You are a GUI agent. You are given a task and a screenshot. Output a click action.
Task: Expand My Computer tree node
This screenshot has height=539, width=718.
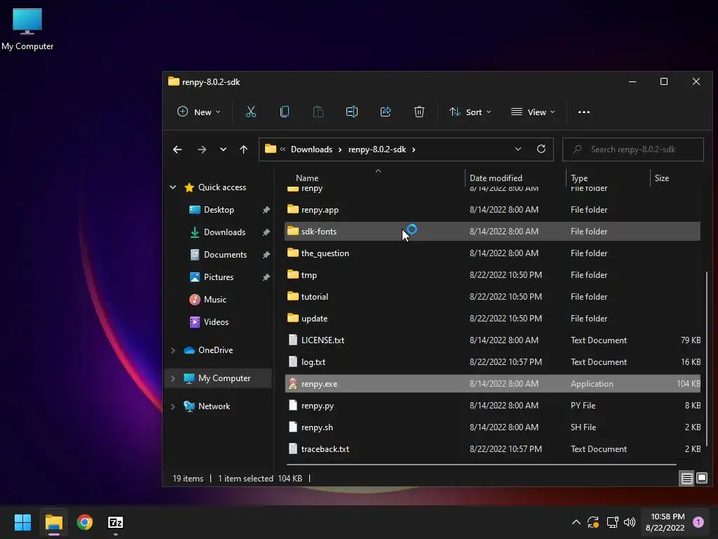[x=172, y=378]
